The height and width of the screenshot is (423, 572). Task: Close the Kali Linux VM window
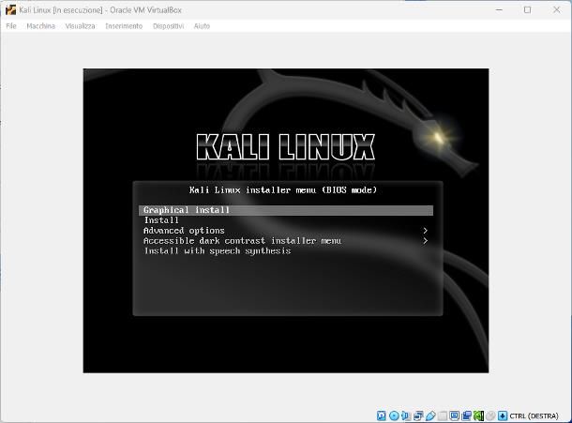556,10
